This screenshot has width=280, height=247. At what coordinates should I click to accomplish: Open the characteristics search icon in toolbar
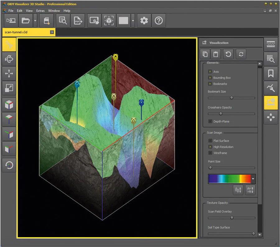63,21
